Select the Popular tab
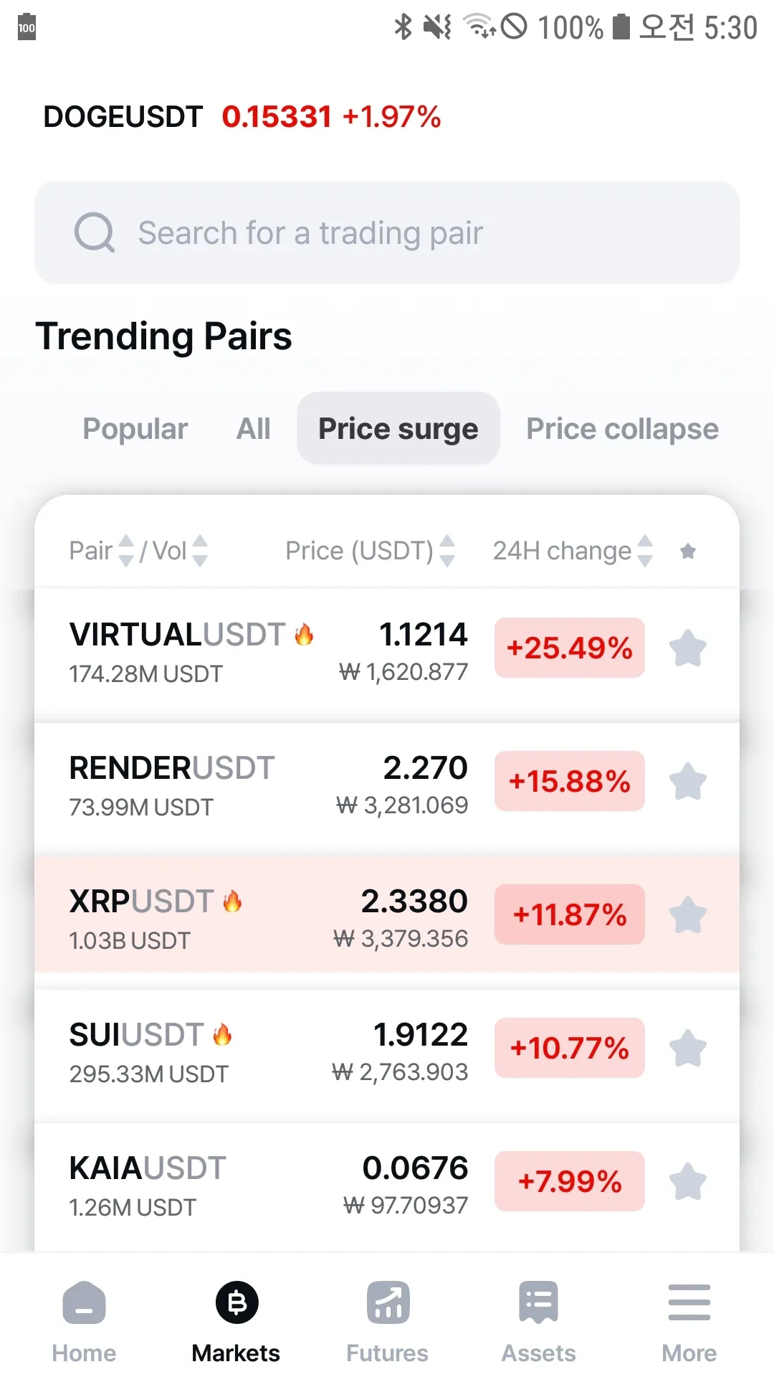 (135, 429)
